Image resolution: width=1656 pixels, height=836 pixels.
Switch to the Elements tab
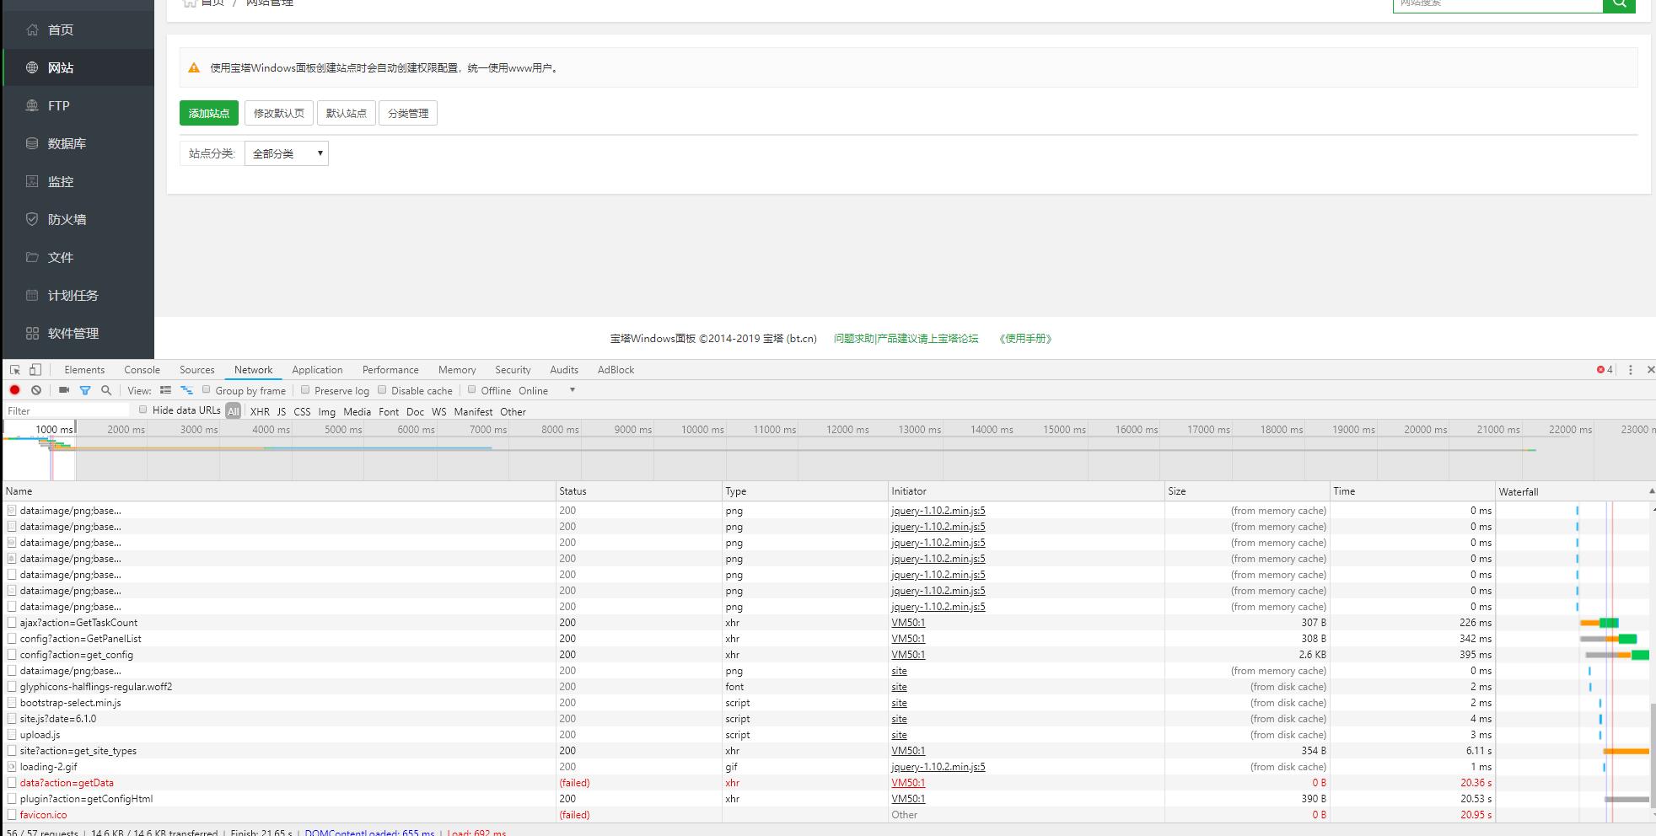[x=84, y=370]
